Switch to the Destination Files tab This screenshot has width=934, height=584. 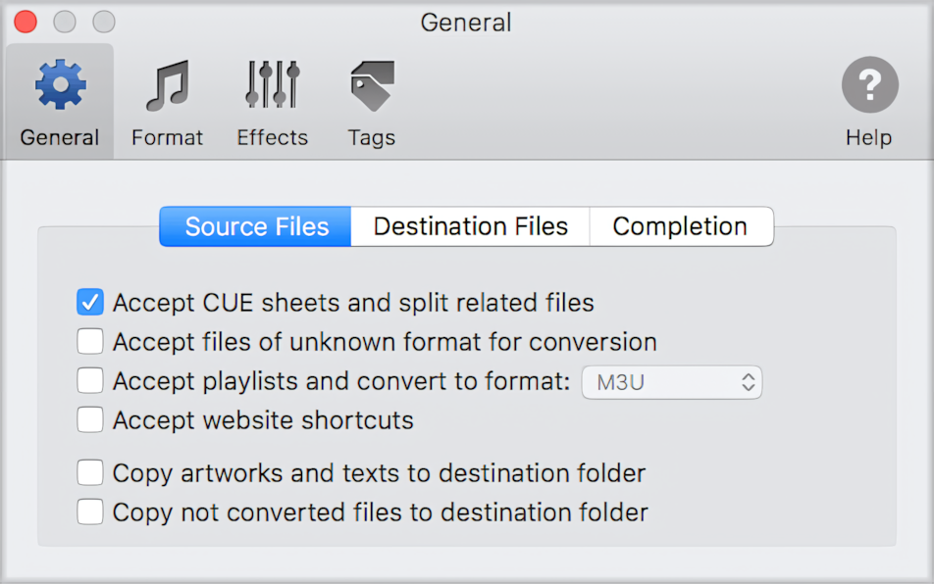click(x=471, y=226)
